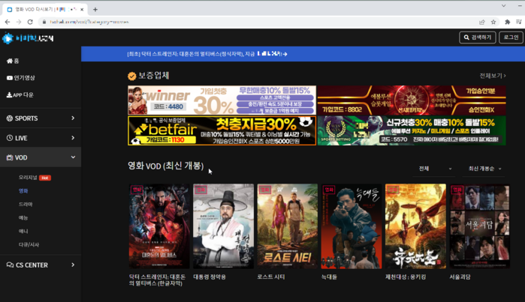Bookmark this page with the star icon
Viewport: 525px width, 302px height.
[493, 22]
